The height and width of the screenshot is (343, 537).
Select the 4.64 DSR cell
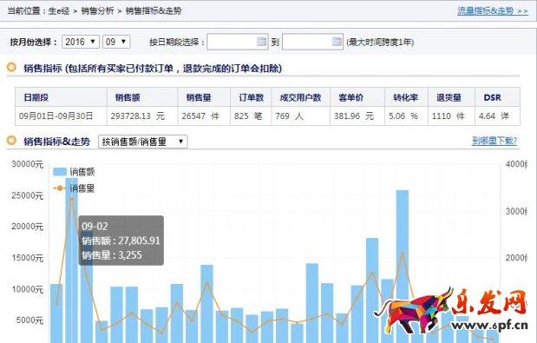[497, 116]
